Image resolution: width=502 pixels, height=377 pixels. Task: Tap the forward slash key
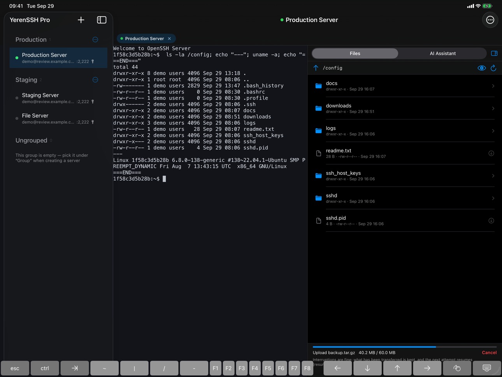(164, 368)
